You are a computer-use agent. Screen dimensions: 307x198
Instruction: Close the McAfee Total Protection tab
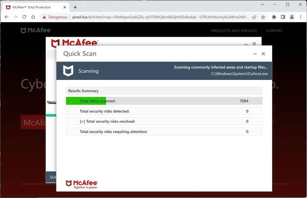pyautogui.click(x=64, y=7)
